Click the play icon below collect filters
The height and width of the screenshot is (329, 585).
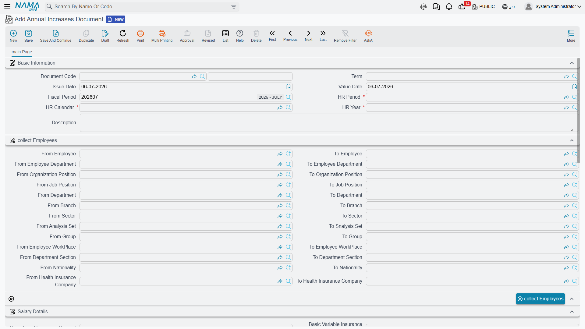[11, 299]
